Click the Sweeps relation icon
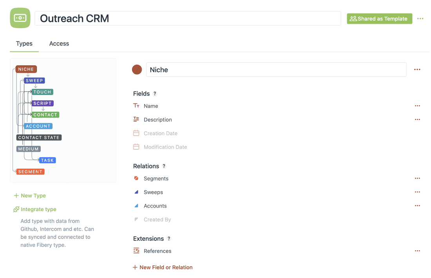The image size is (431, 278). [x=136, y=192]
